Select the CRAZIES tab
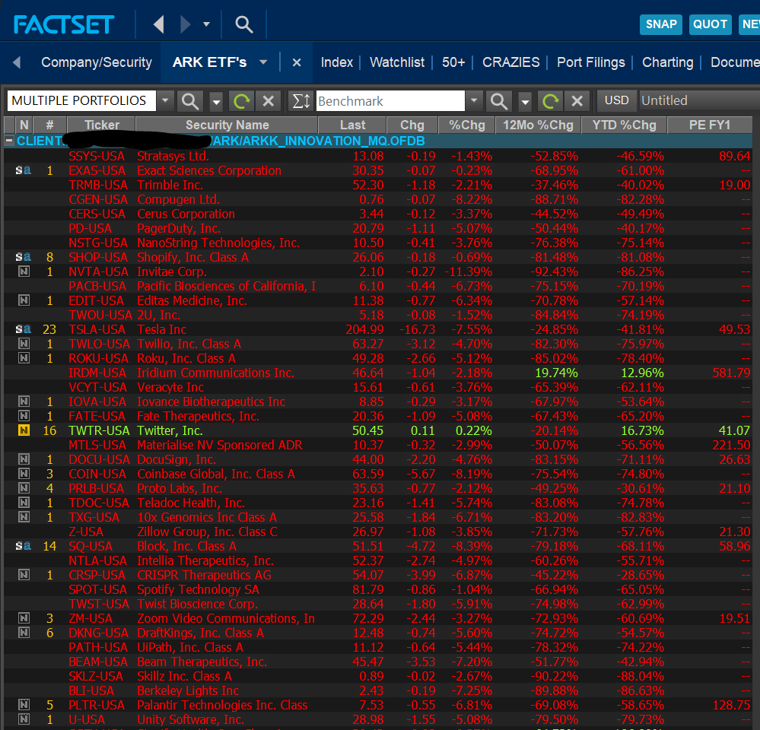The width and height of the screenshot is (760, 730). [511, 62]
